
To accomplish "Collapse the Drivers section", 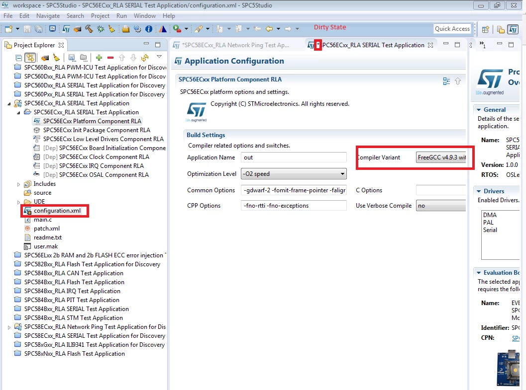I will click(479, 191).
